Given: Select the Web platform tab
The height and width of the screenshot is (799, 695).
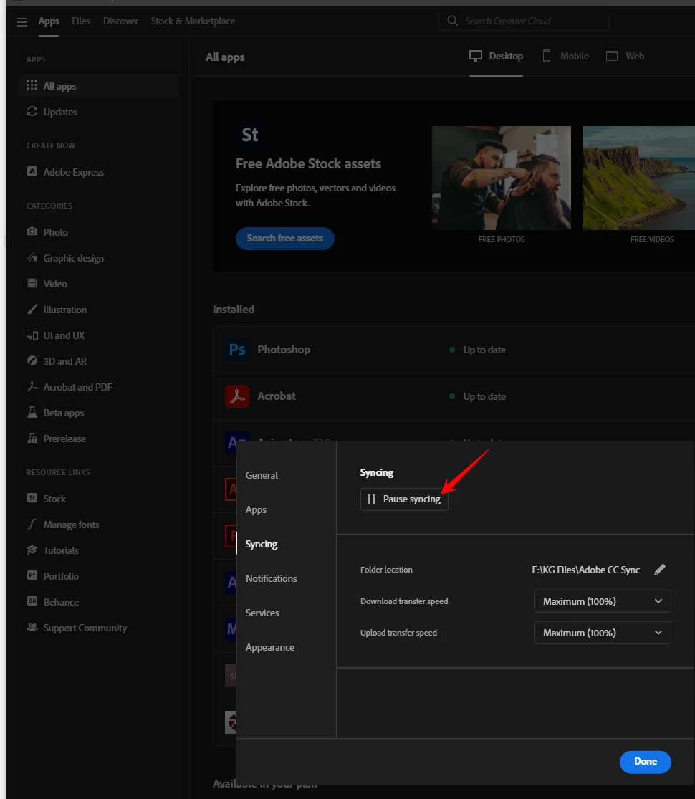Looking at the screenshot, I should coord(625,56).
